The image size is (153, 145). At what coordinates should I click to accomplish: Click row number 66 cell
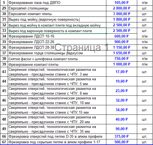pos(4,136)
